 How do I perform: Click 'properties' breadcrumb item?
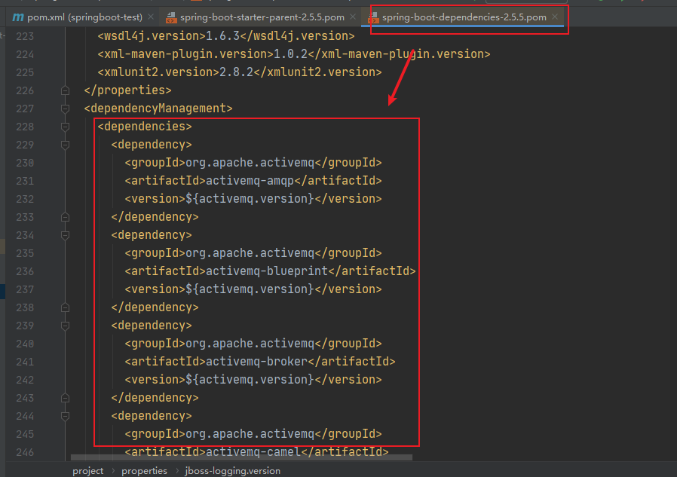point(144,471)
